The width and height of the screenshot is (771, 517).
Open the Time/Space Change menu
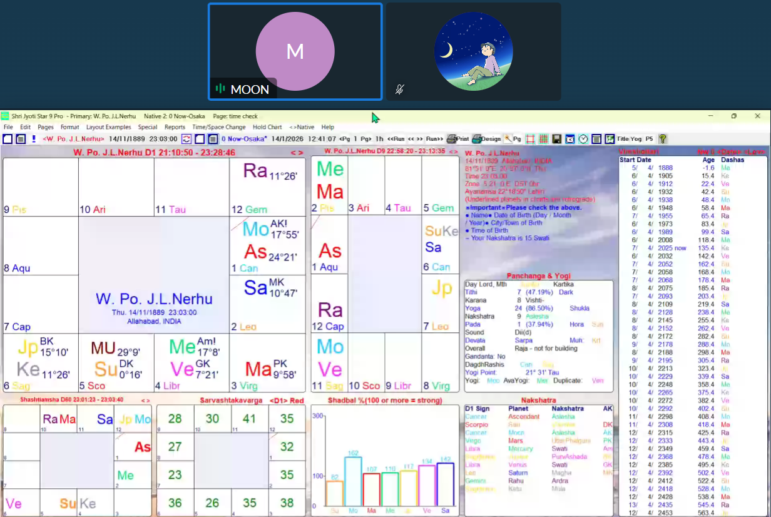point(218,127)
